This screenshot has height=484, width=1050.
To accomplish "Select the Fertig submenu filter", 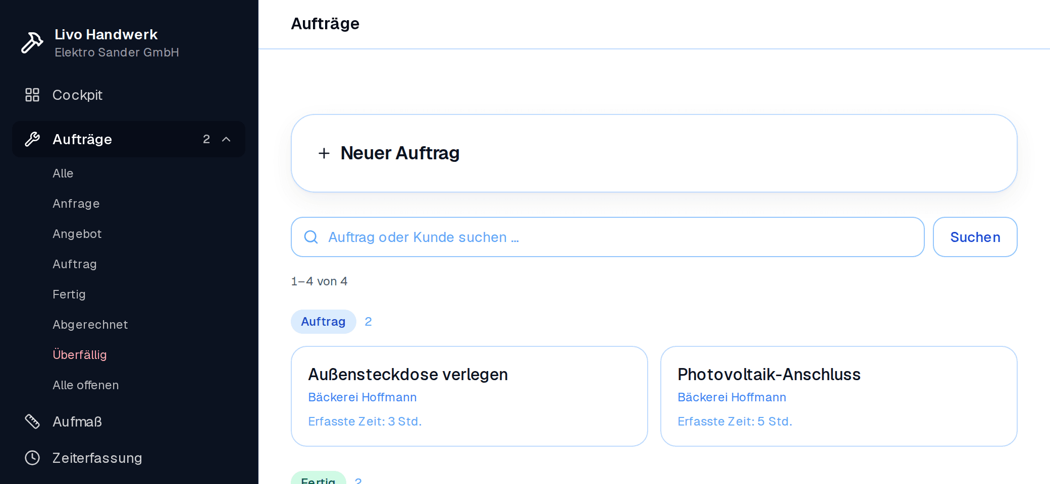I will pyautogui.click(x=69, y=294).
